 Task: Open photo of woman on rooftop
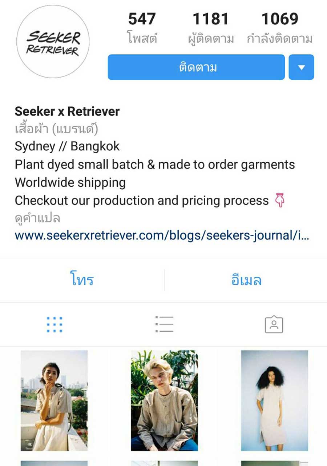pos(54,401)
